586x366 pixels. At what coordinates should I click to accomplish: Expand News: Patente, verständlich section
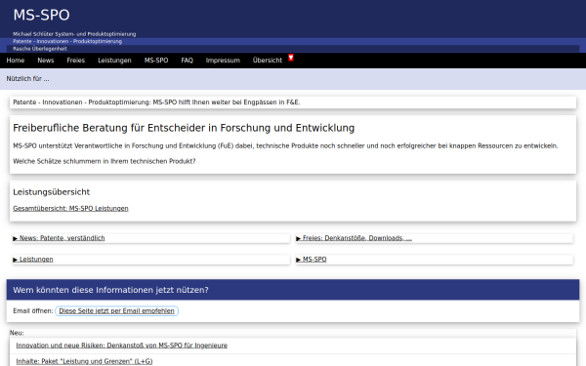click(x=151, y=238)
